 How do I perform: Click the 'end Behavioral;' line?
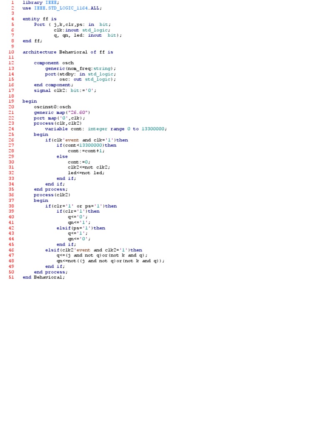[44, 277]
